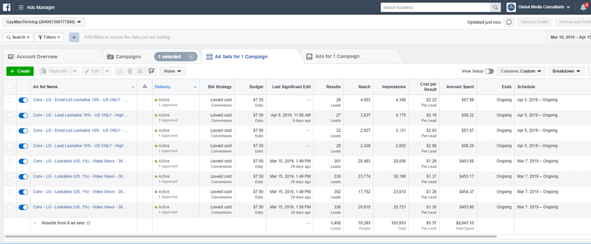Click the trash delete icon in toolbar
This screenshot has width=591, height=244.
pyautogui.click(x=129, y=71)
